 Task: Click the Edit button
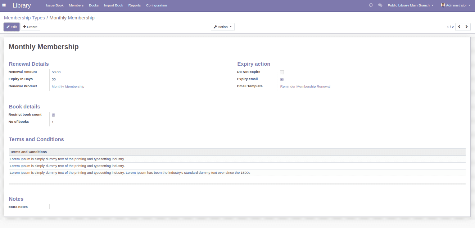coord(12,27)
